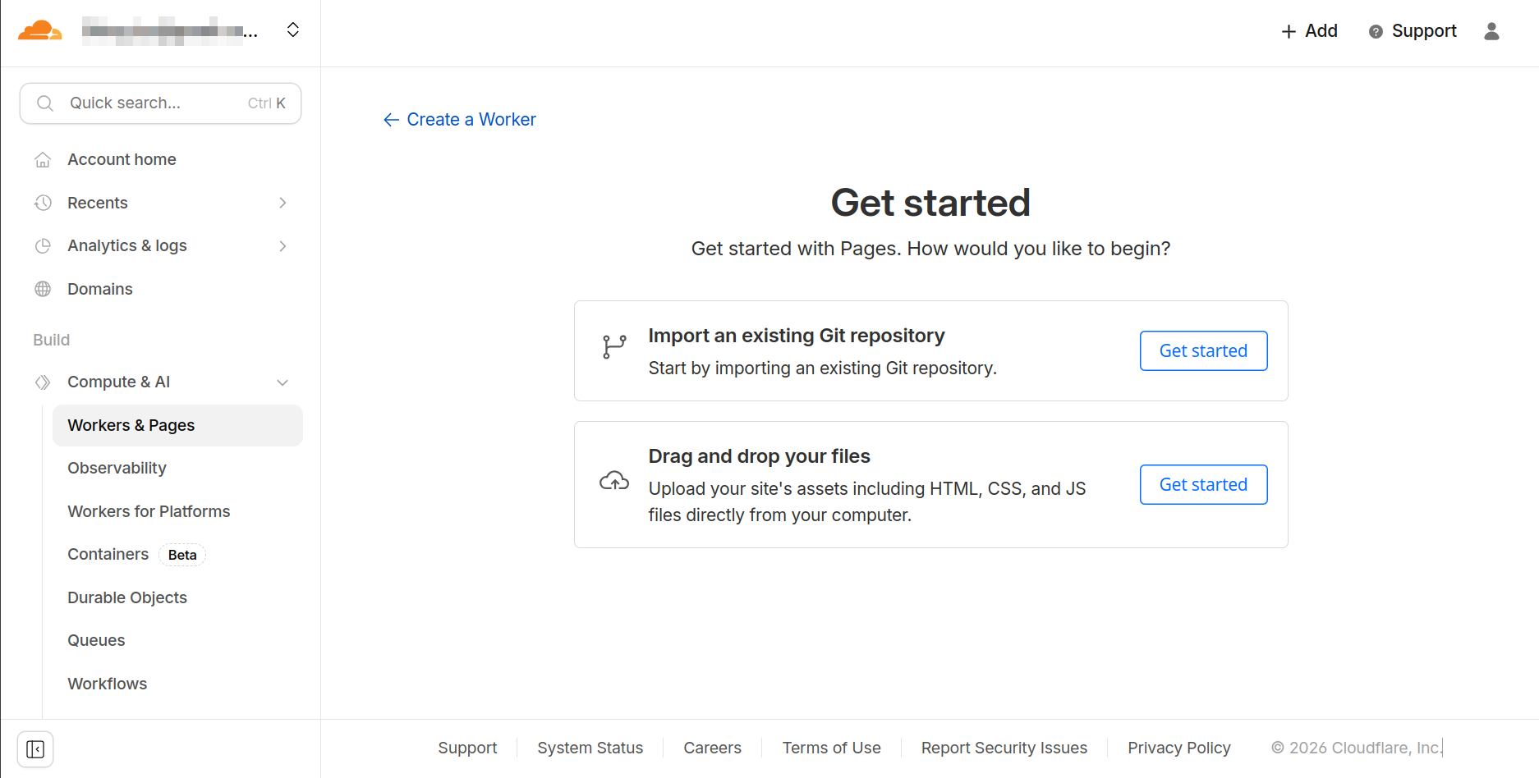This screenshot has width=1539, height=778.
Task: Collapse the sidebar using the bottom-left icon
Action: coord(35,748)
